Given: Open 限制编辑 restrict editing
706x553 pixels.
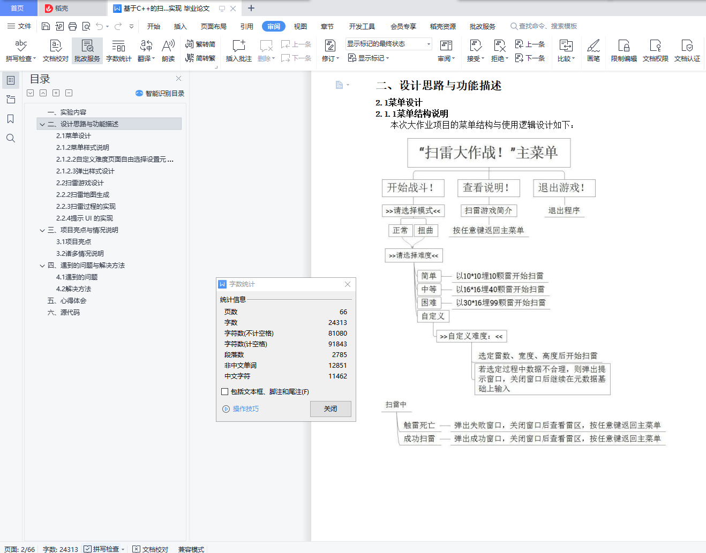Looking at the screenshot, I should pos(624,51).
